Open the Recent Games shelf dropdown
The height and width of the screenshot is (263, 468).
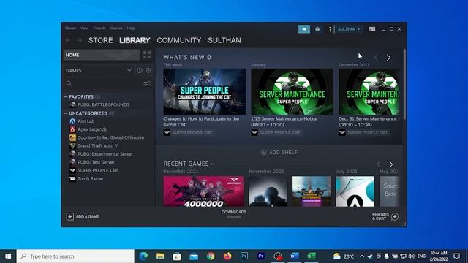coord(213,164)
